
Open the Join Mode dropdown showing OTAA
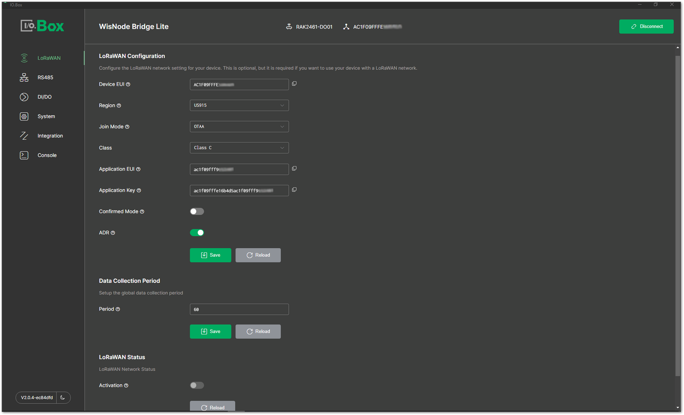coord(239,126)
